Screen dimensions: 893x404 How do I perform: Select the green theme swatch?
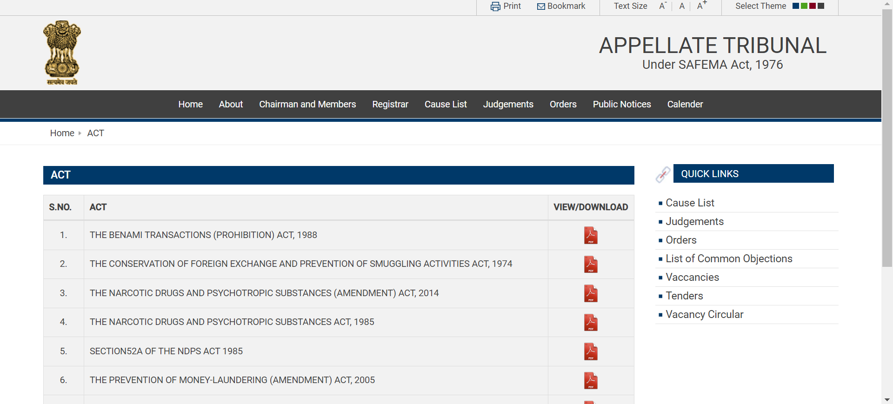coord(804,6)
